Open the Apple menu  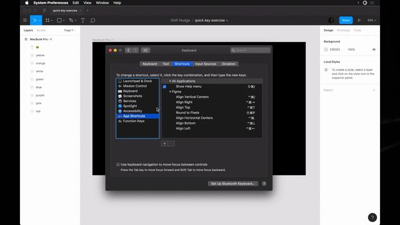click(x=26, y=2)
